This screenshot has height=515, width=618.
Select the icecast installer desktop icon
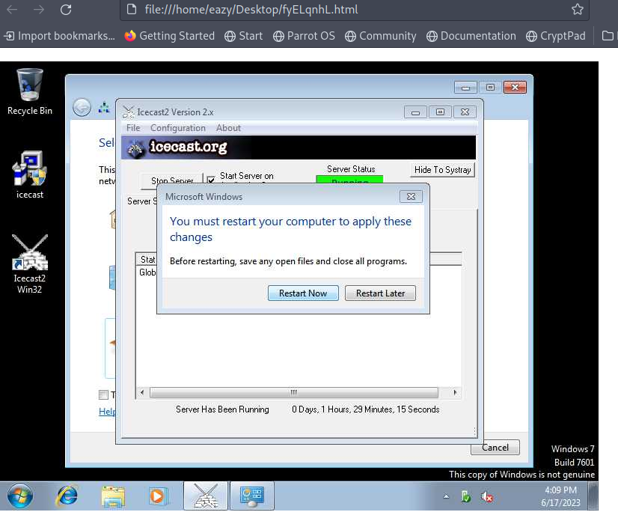click(x=30, y=174)
